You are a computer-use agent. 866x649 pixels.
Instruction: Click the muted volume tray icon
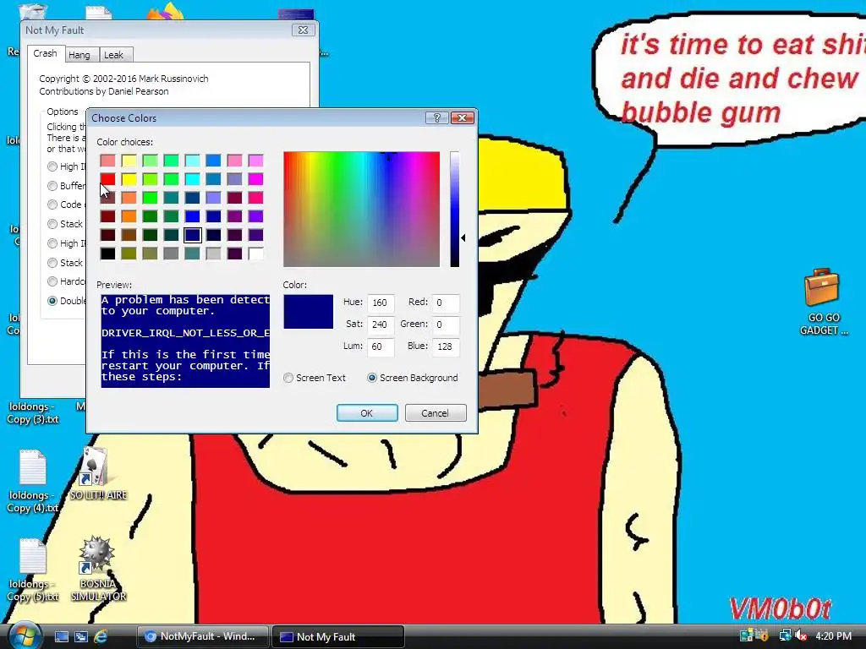pyautogui.click(x=800, y=635)
